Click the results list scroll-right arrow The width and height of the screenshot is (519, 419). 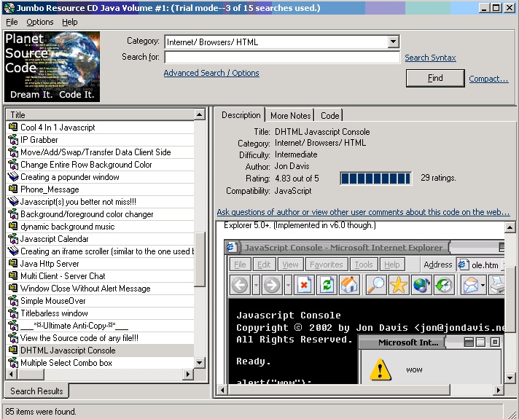click(187, 375)
